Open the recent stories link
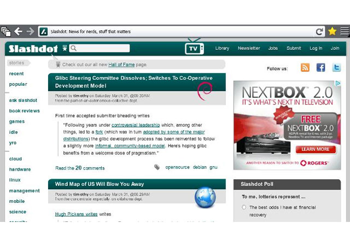Viewport: 350px width, 246px height. click(x=16, y=74)
